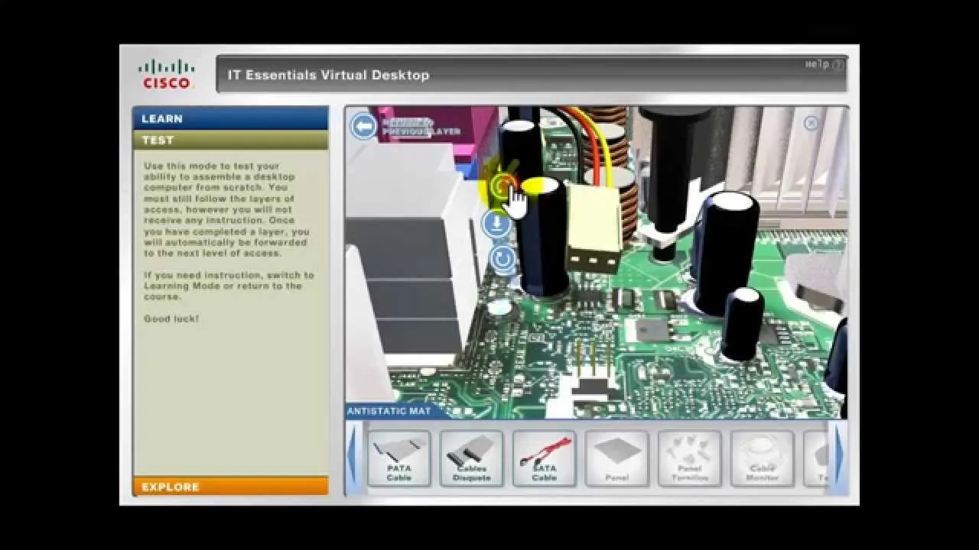The height and width of the screenshot is (550, 979).
Task: Click the highlighted orange rotate icon
Action: tap(502, 185)
